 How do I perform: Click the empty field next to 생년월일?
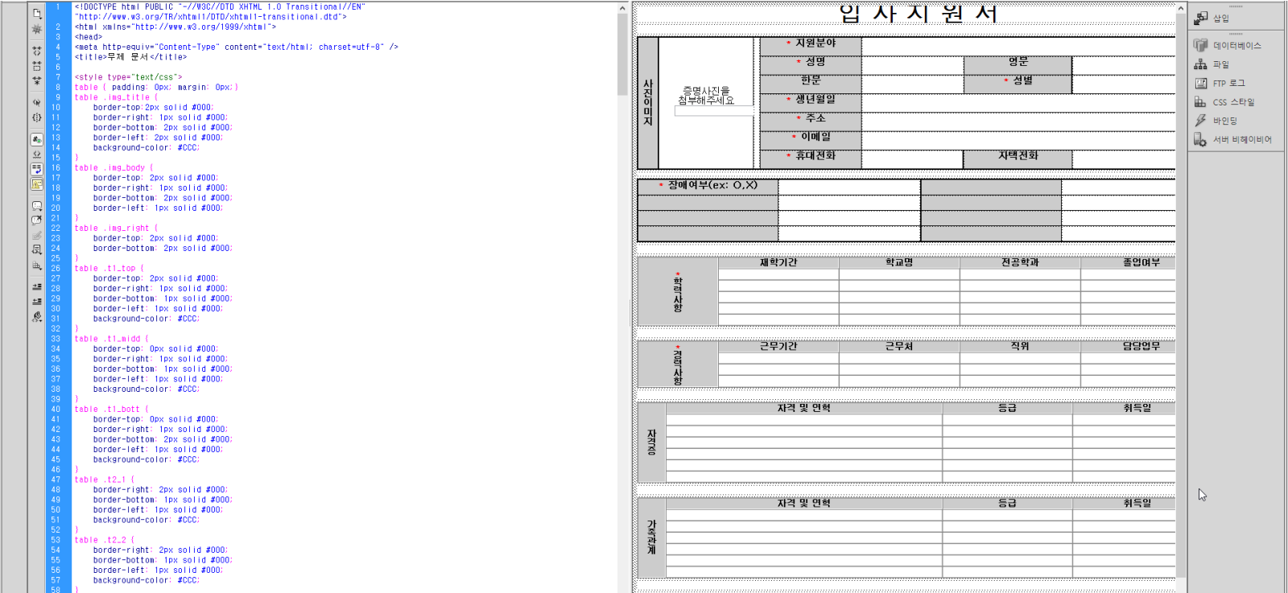(1018, 103)
